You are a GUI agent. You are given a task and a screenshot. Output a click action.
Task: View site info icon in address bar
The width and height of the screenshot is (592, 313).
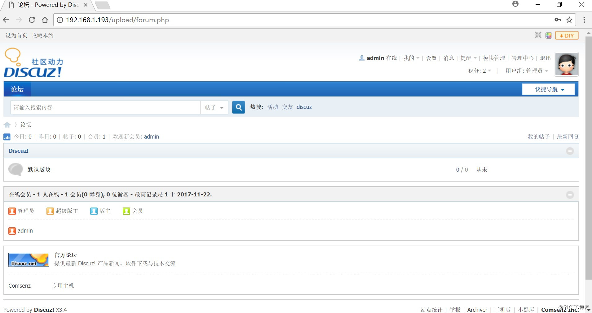(60, 20)
